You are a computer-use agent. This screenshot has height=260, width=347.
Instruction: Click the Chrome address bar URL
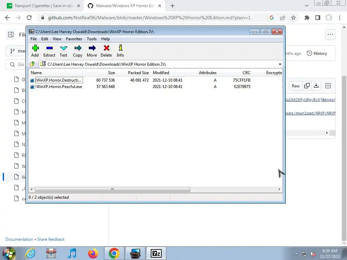coord(149,18)
